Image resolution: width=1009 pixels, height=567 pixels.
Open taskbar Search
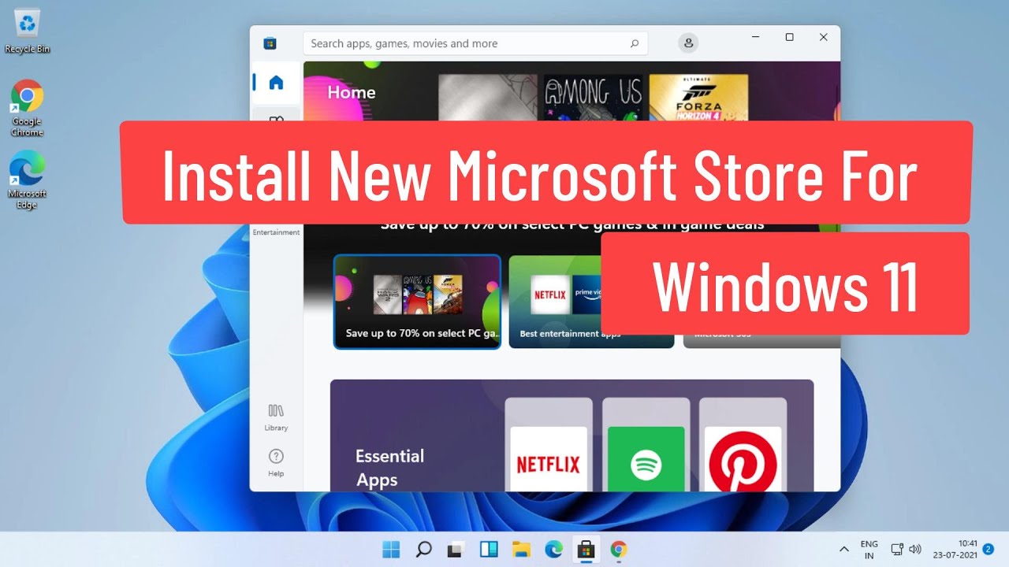tap(423, 549)
